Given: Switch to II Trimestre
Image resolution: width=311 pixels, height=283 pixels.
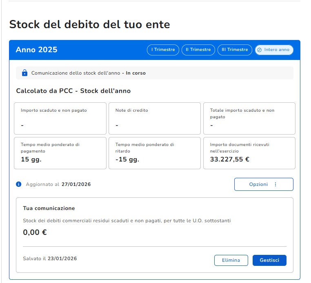Looking at the screenshot, I should tap(198, 50).
